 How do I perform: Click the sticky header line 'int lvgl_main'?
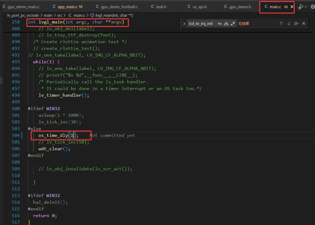pyautogui.click(x=76, y=22)
